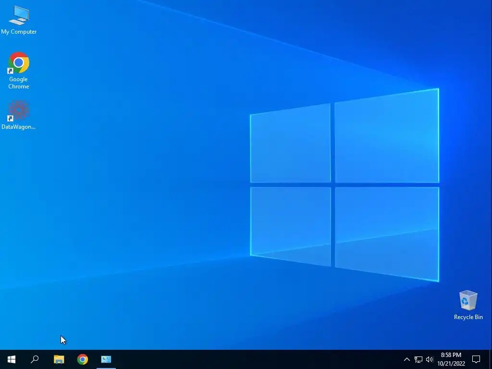
Task: Open the Action Center notifications icon
Action: (476, 359)
